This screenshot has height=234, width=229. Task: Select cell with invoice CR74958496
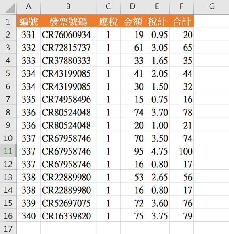[x=68, y=99]
